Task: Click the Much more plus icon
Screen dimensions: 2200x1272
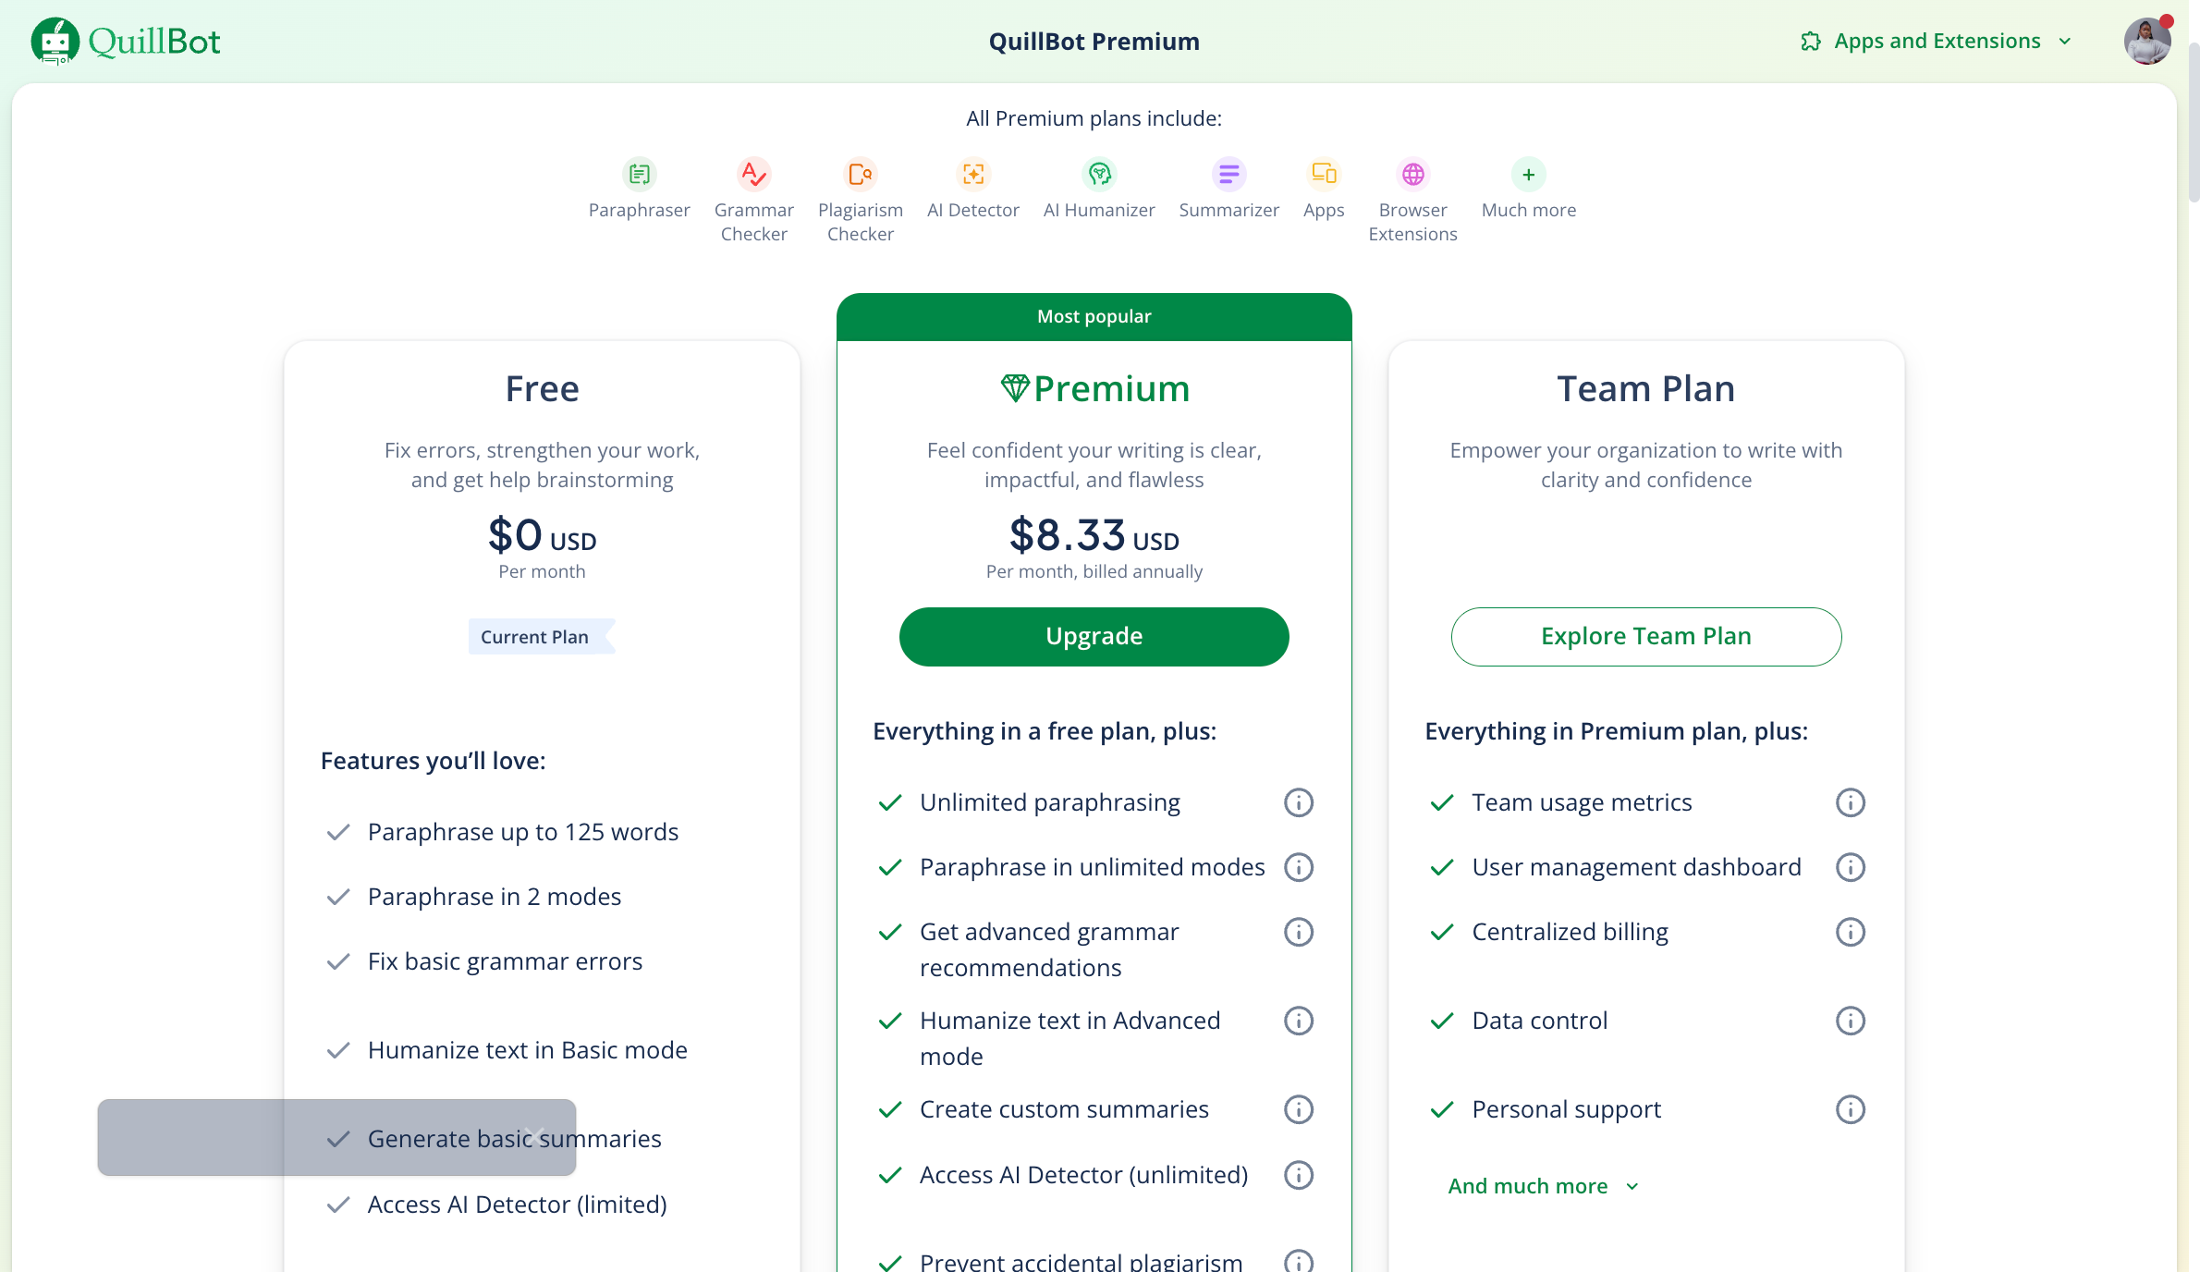Action: click(1529, 174)
